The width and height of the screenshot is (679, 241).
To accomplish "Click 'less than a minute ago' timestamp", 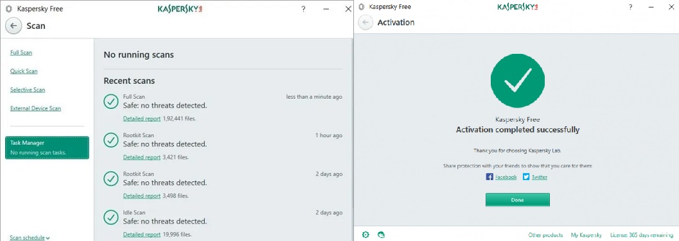I will click(314, 97).
